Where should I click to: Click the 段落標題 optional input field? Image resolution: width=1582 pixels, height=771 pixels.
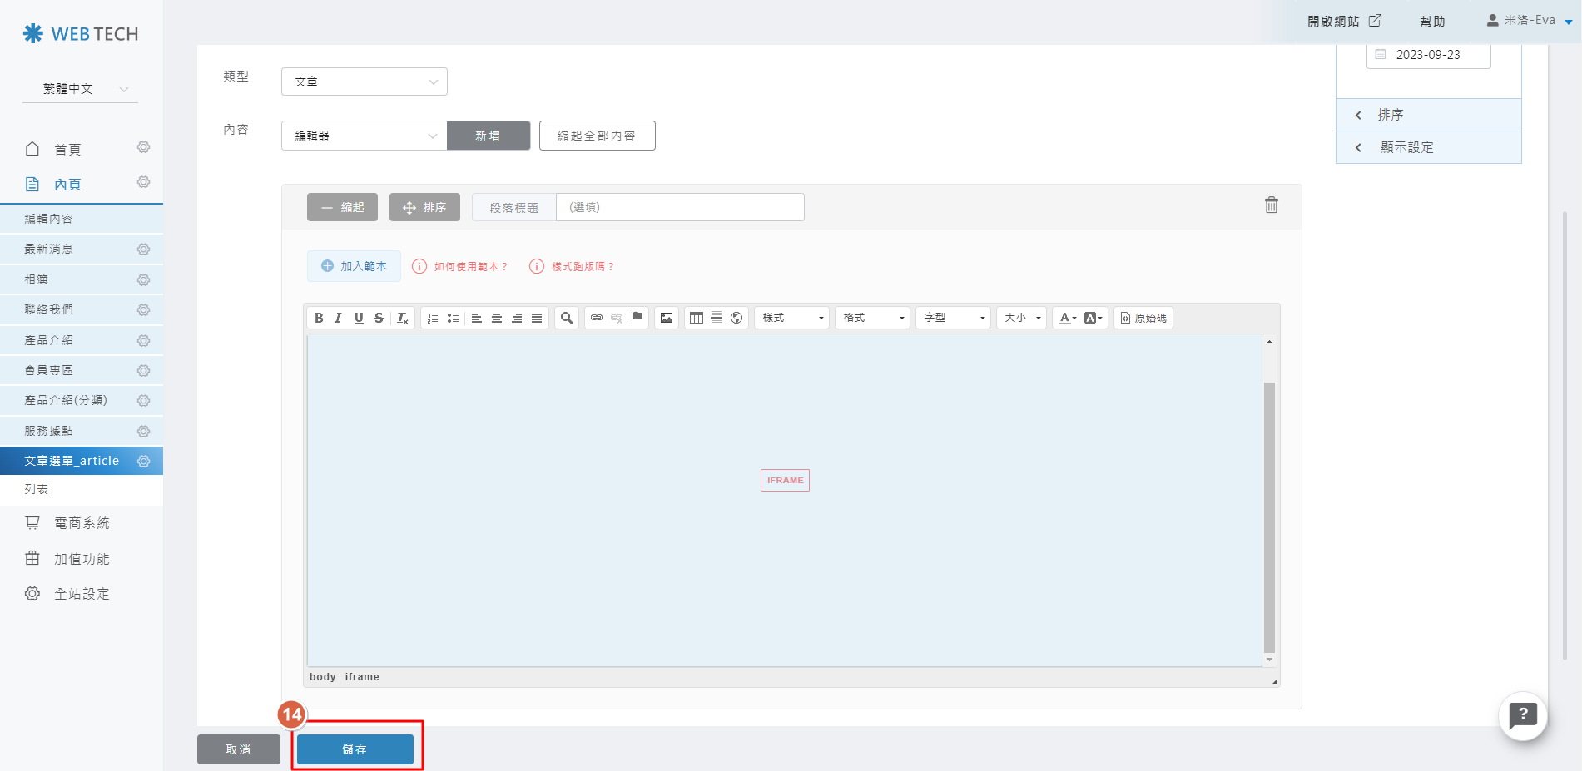(x=679, y=207)
